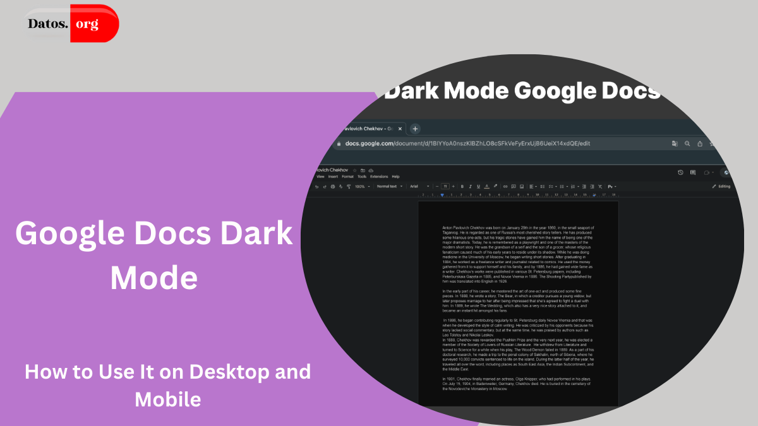This screenshot has width=758, height=426.
Task: Star the document with star icon
Action: 354,170
